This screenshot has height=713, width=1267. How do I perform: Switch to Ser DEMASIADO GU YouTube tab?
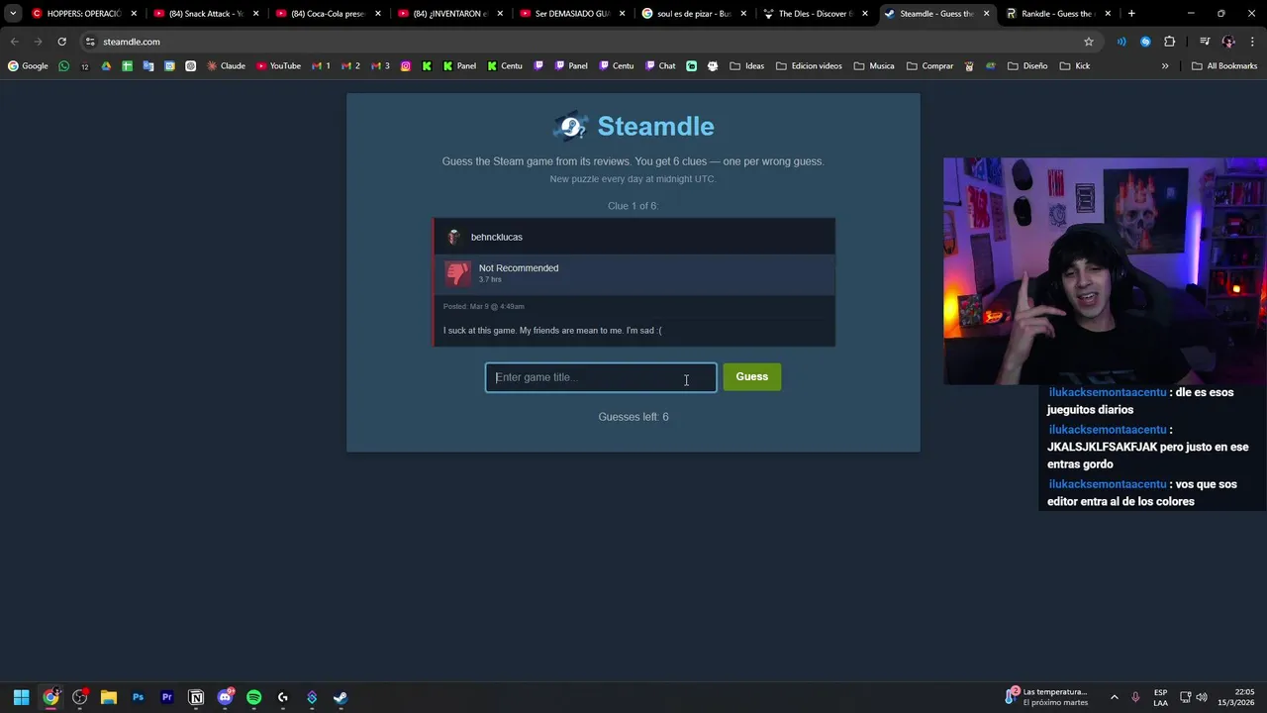click(x=572, y=14)
